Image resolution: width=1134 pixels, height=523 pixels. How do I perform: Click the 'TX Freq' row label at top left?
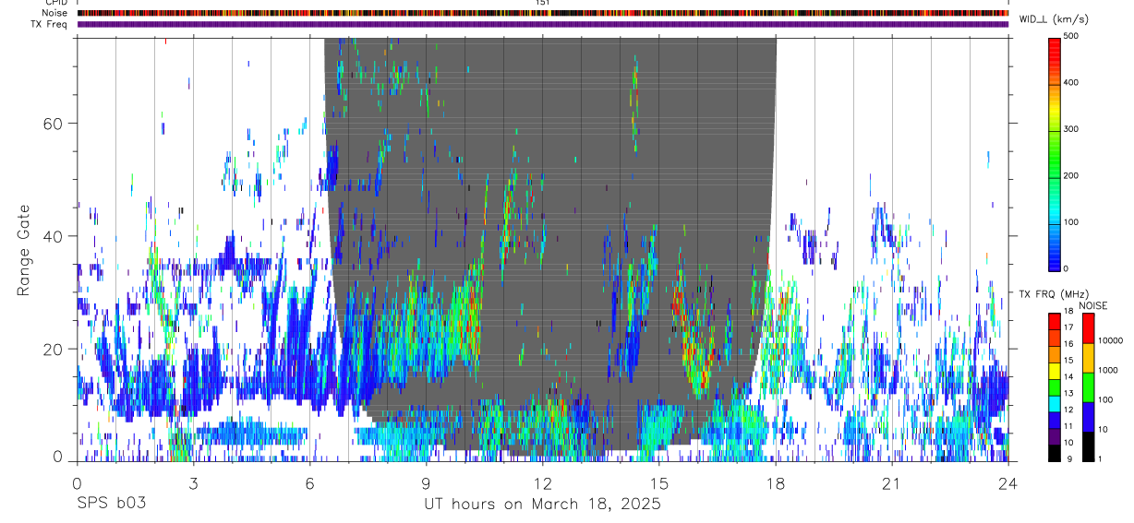(48, 24)
